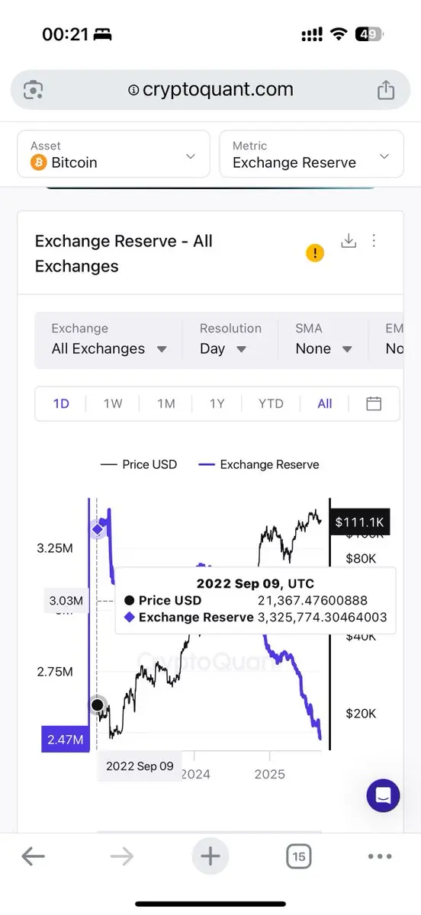Image resolution: width=421 pixels, height=915 pixels.
Task: Tap the yellow warning alert icon
Action: tap(315, 253)
